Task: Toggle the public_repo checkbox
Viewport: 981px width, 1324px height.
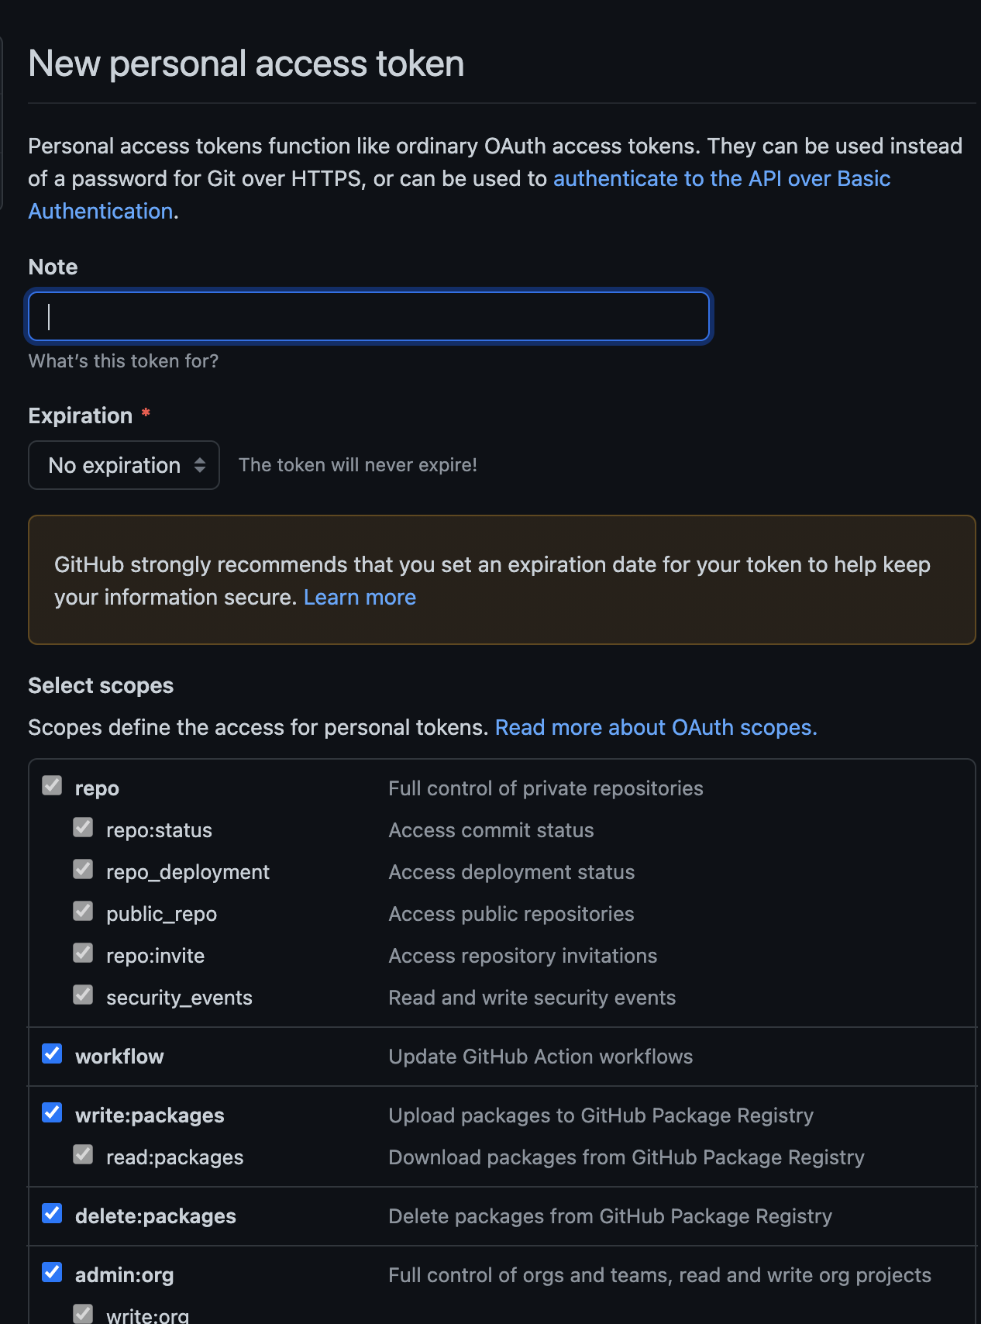Action: coord(83,912)
